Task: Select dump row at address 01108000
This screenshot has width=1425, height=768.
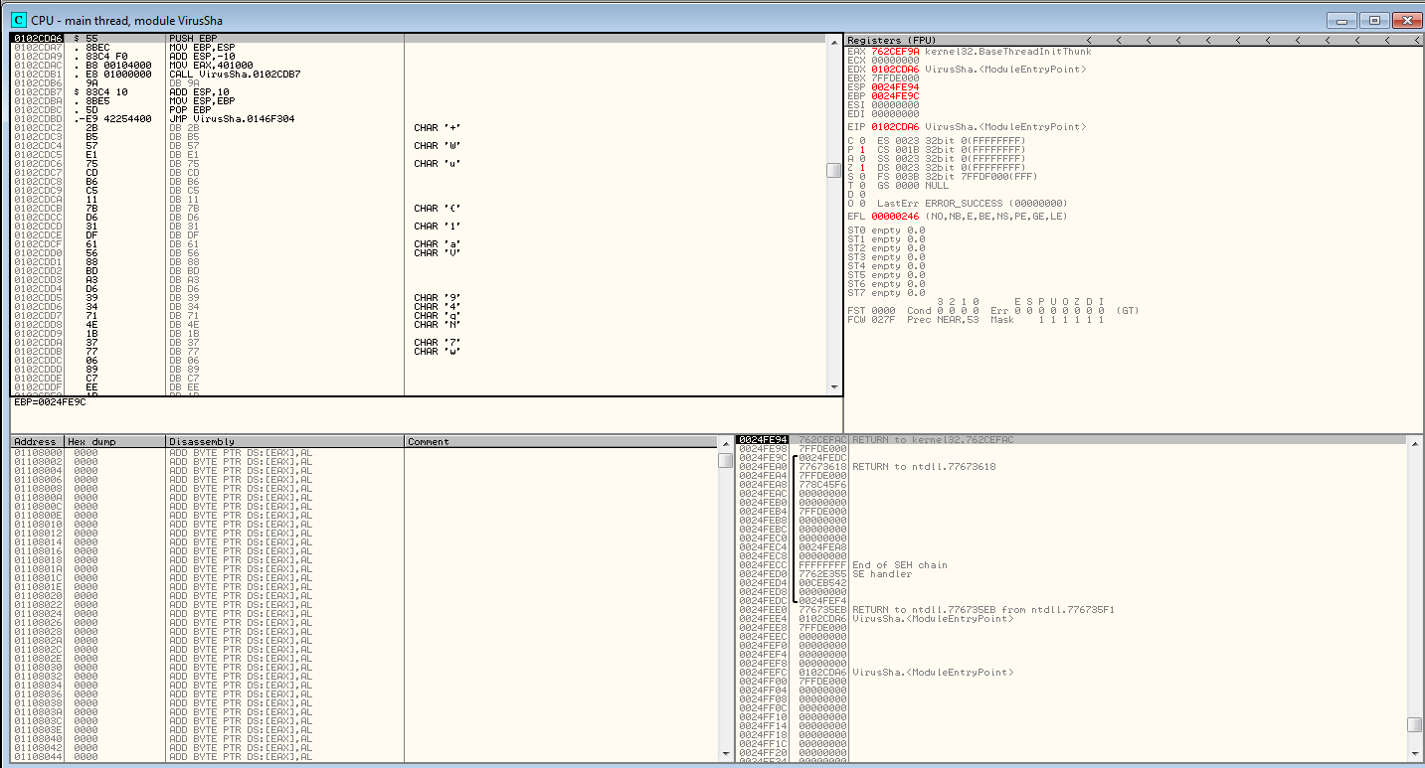Action: (364, 452)
